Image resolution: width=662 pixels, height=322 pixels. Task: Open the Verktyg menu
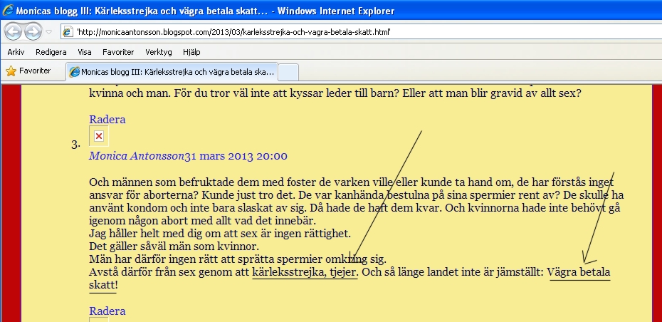[158, 52]
